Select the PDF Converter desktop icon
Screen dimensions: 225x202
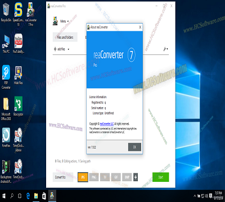pos(6,77)
